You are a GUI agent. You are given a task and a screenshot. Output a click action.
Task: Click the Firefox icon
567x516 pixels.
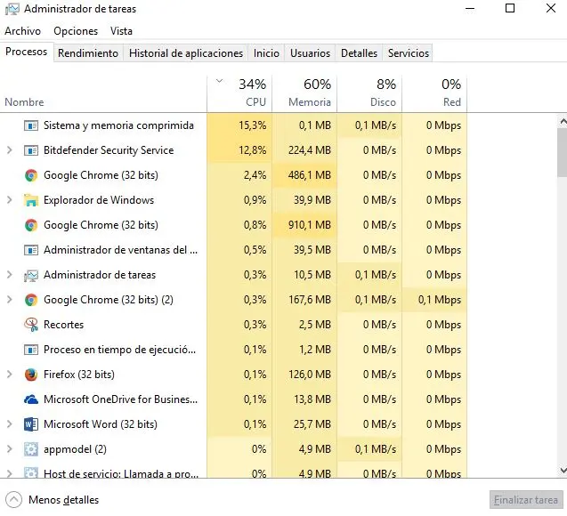tap(31, 375)
